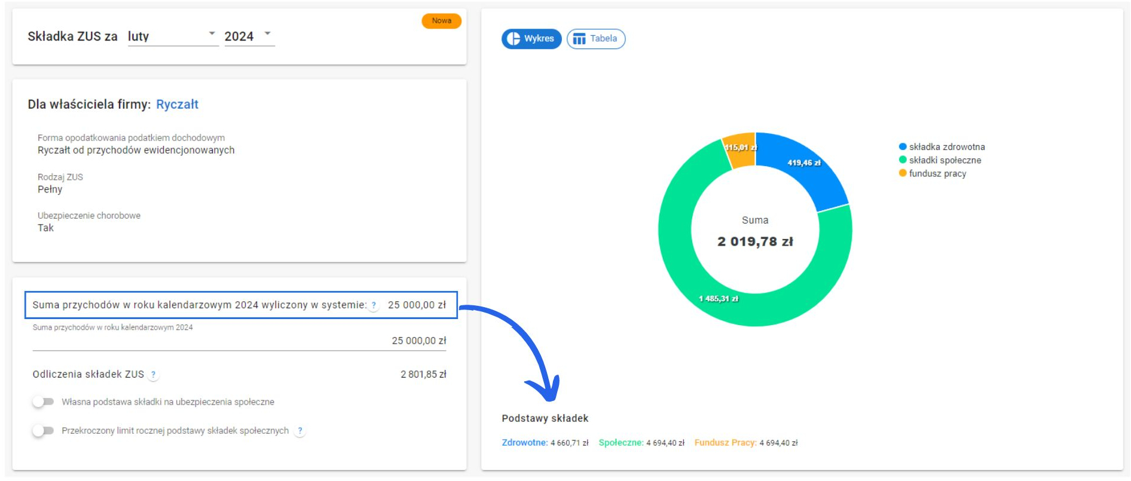Open help icon beside Suma przychodów label

pyautogui.click(x=374, y=305)
